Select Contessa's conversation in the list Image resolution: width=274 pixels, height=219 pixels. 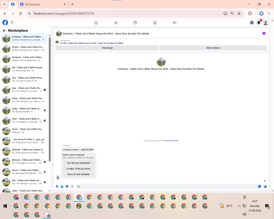tap(24, 38)
